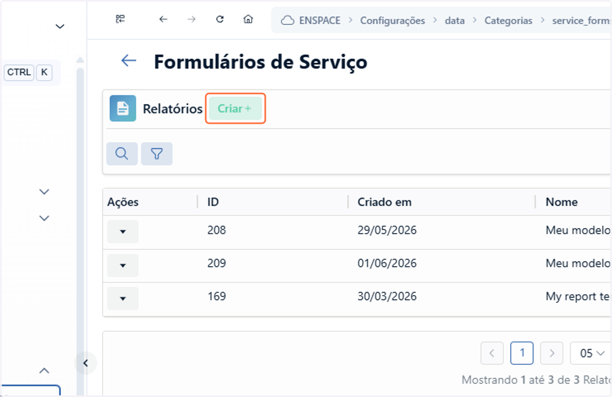Viewport: 612px width, 397px height.
Task: Collapse the sidebar section with the up chevron
Action: (x=44, y=370)
